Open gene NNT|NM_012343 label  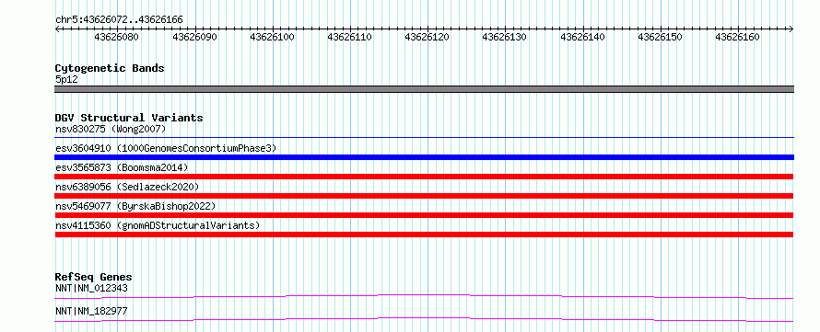[91, 288]
